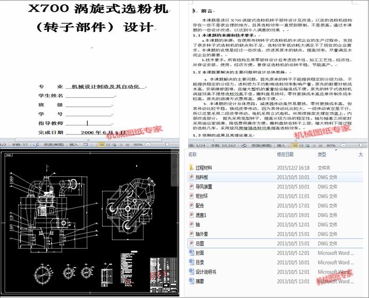Select Web Layout view in the right Word status bar
The height and width of the screenshot is (298, 369).
pos(307,146)
